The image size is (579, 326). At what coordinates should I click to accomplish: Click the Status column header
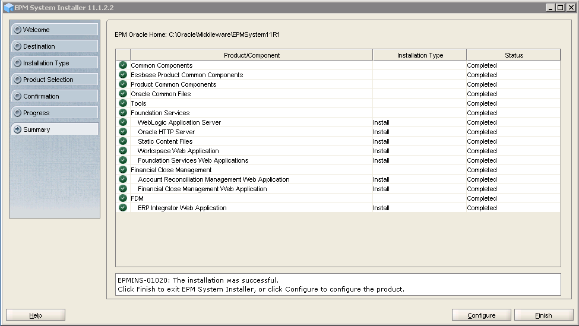(x=514, y=55)
